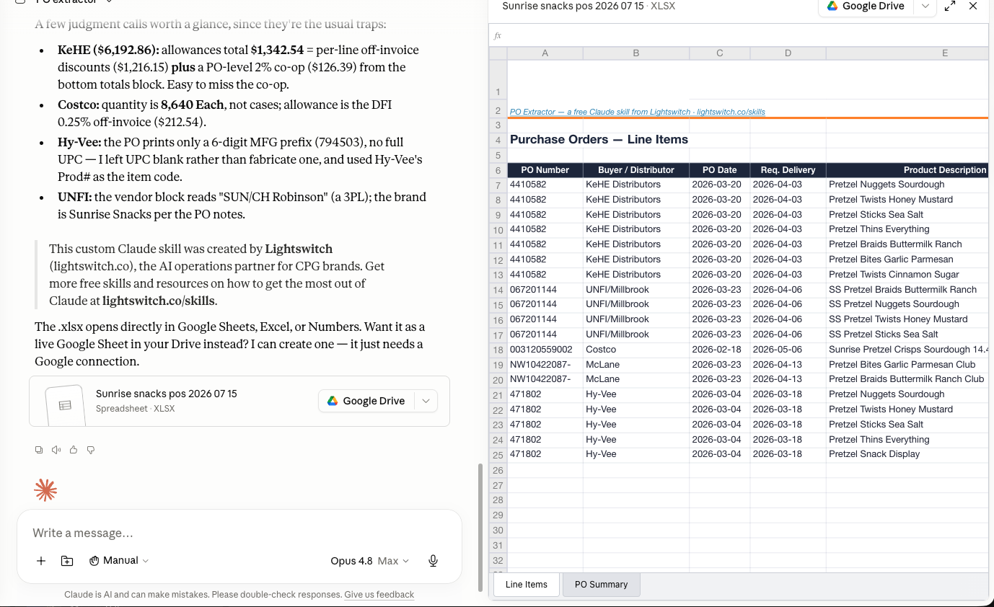Click the Req. Delivery heading cell
Image resolution: width=994 pixels, height=607 pixels.
788,170
